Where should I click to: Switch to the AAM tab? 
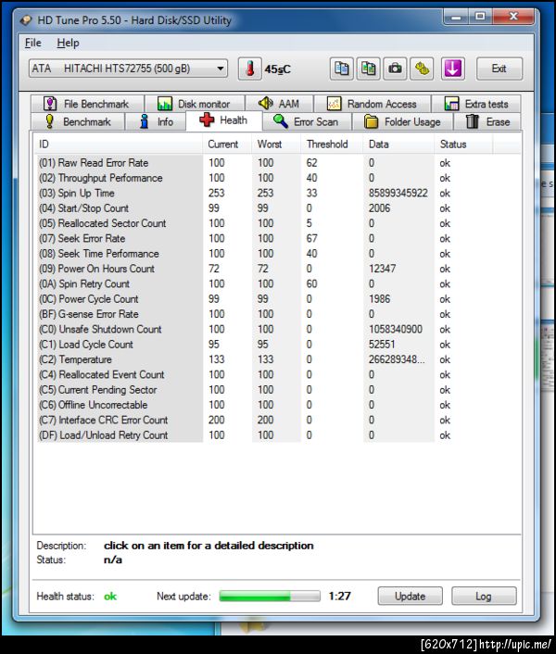coord(279,104)
